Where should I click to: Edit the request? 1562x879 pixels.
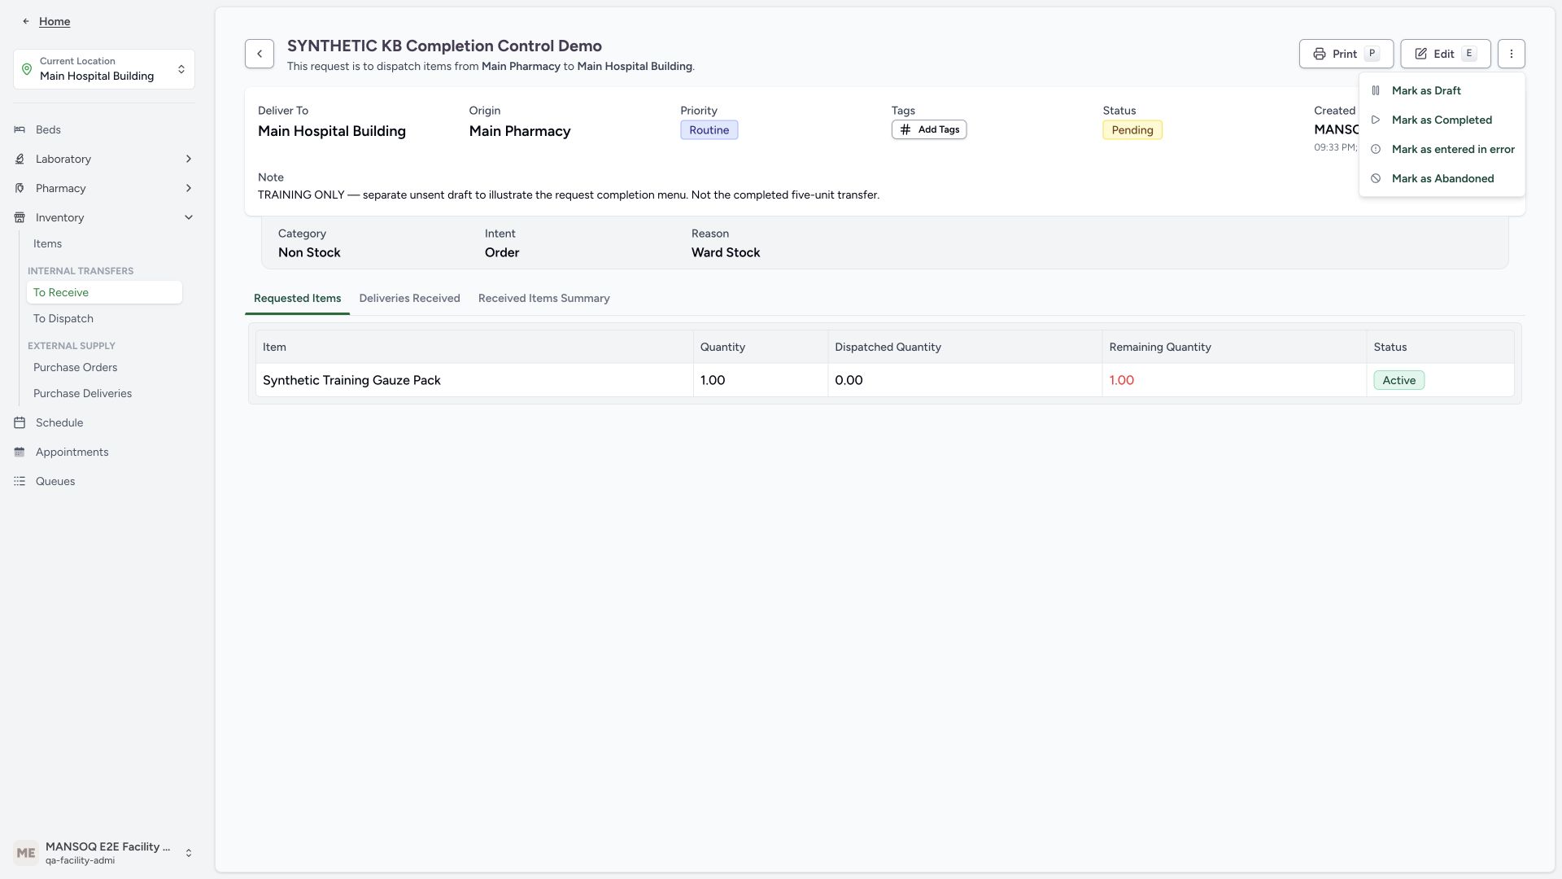(x=1445, y=54)
